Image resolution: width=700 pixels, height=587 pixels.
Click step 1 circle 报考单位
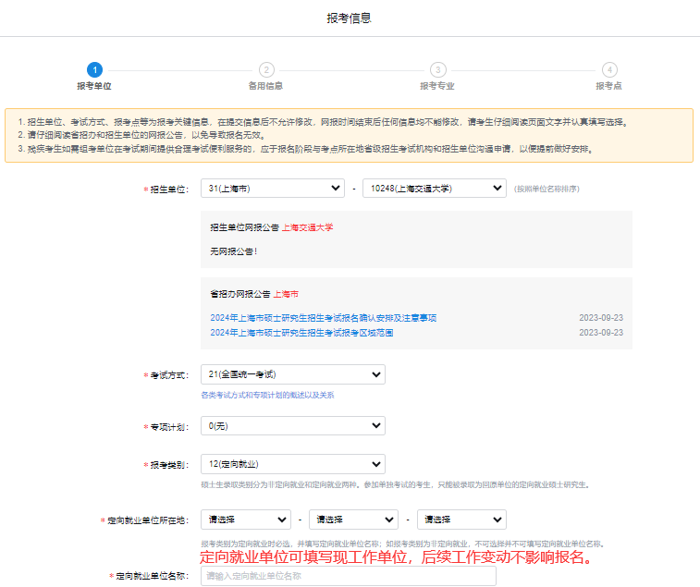pos(94,69)
